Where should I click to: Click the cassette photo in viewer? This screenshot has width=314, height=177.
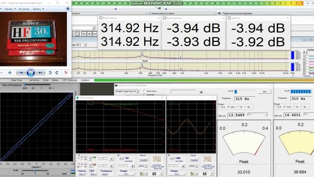click(33, 39)
